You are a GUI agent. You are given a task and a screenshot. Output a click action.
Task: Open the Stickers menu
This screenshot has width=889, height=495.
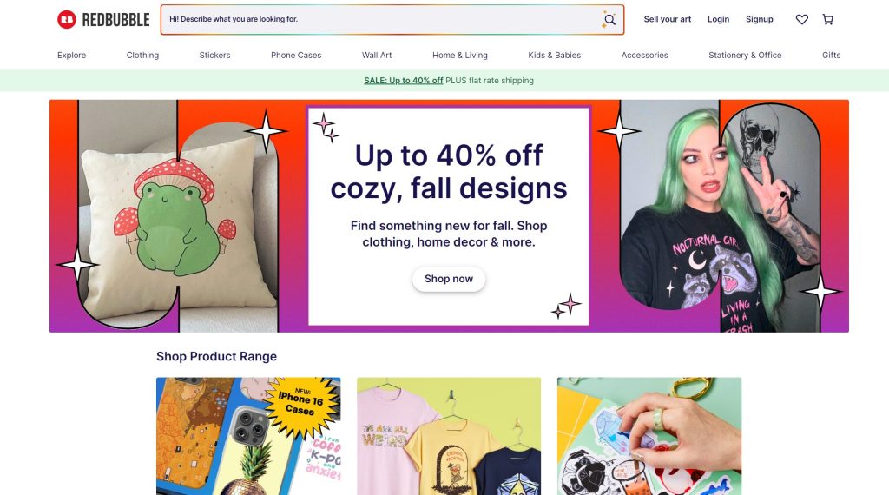point(215,55)
